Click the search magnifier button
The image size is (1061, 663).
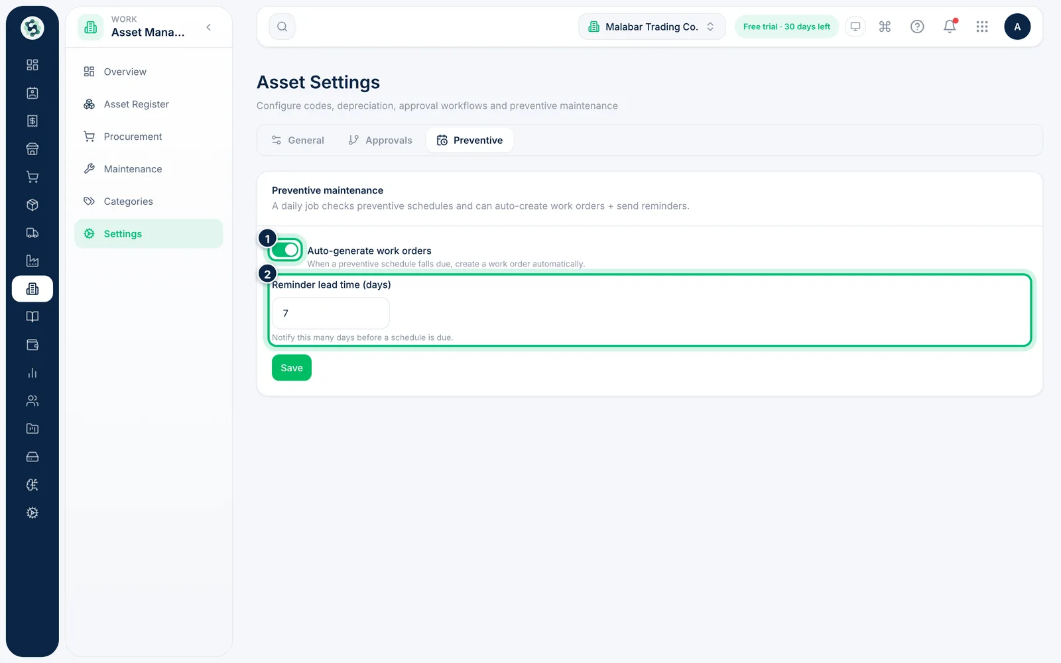pos(282,27)
